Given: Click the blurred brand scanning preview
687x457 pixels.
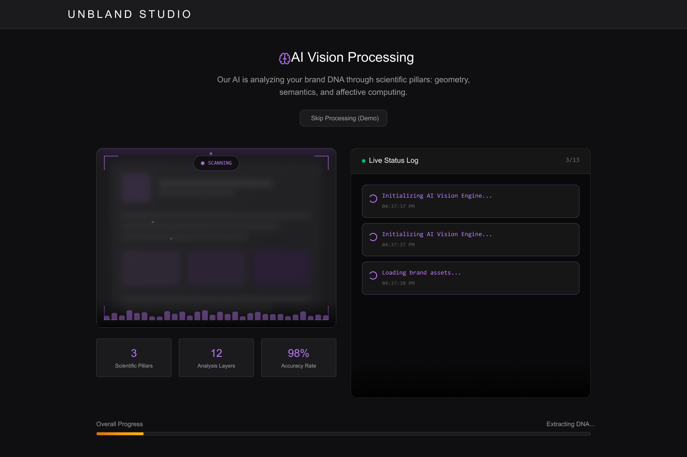Looking at the screenshot, I should (216, 238).
